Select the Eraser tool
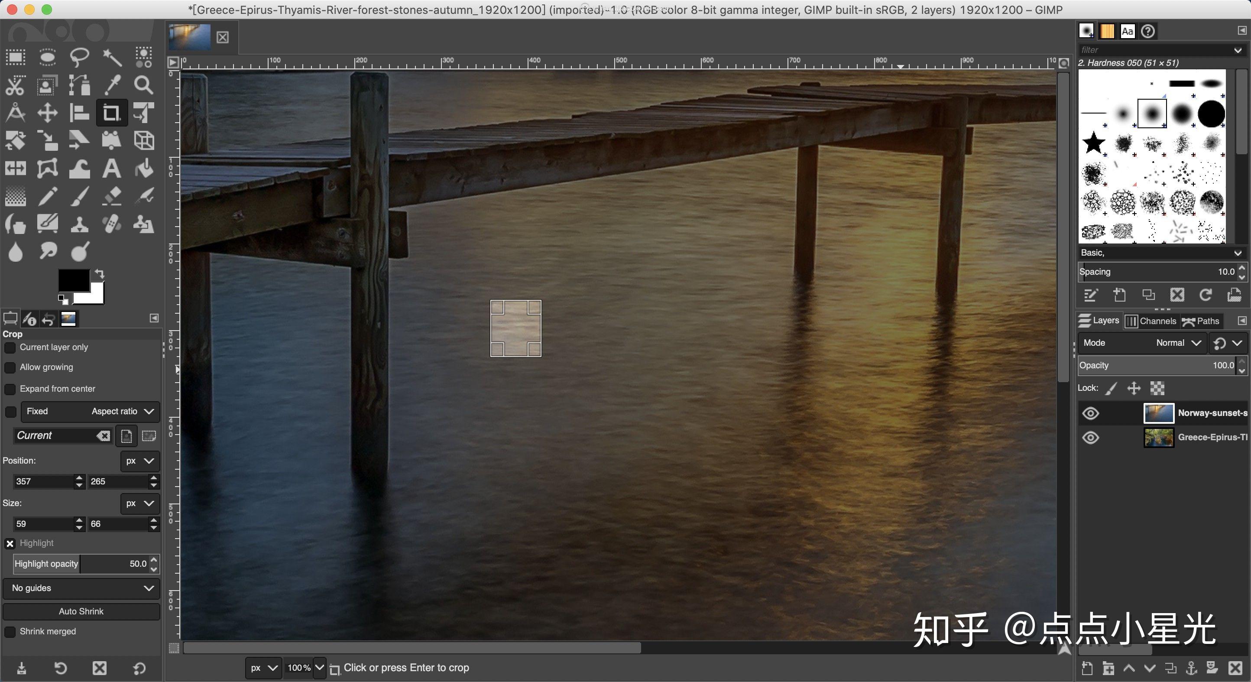The image size is (1251, 682). [x=111, y=196]
